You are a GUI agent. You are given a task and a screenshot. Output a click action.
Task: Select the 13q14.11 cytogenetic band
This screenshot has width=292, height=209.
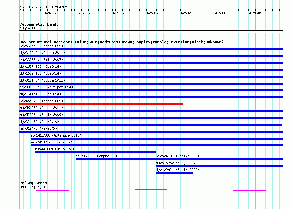pyautogui.click(x=28, y=28)
